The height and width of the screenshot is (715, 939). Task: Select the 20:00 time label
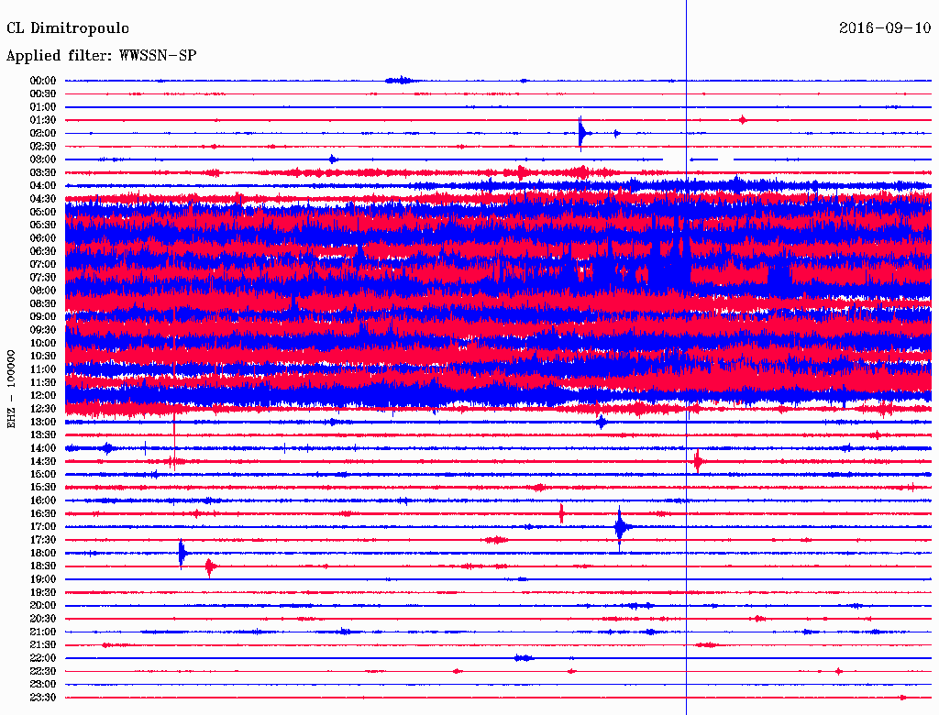point(43,606)
